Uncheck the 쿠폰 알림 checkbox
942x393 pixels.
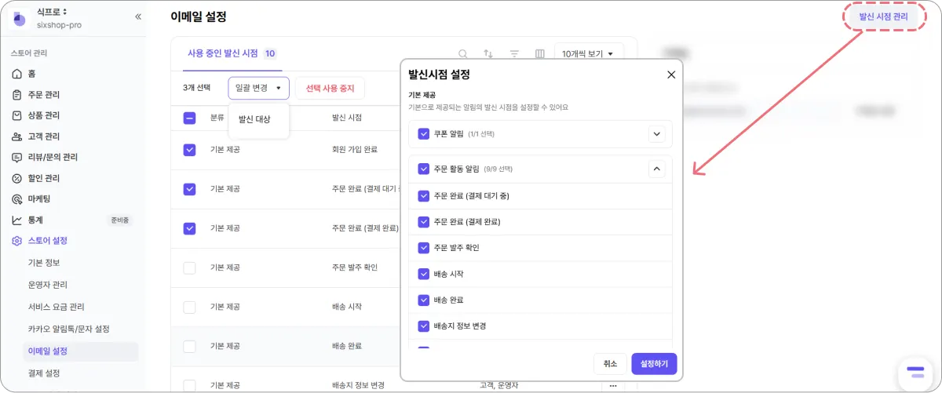click(x=424, y=134)
